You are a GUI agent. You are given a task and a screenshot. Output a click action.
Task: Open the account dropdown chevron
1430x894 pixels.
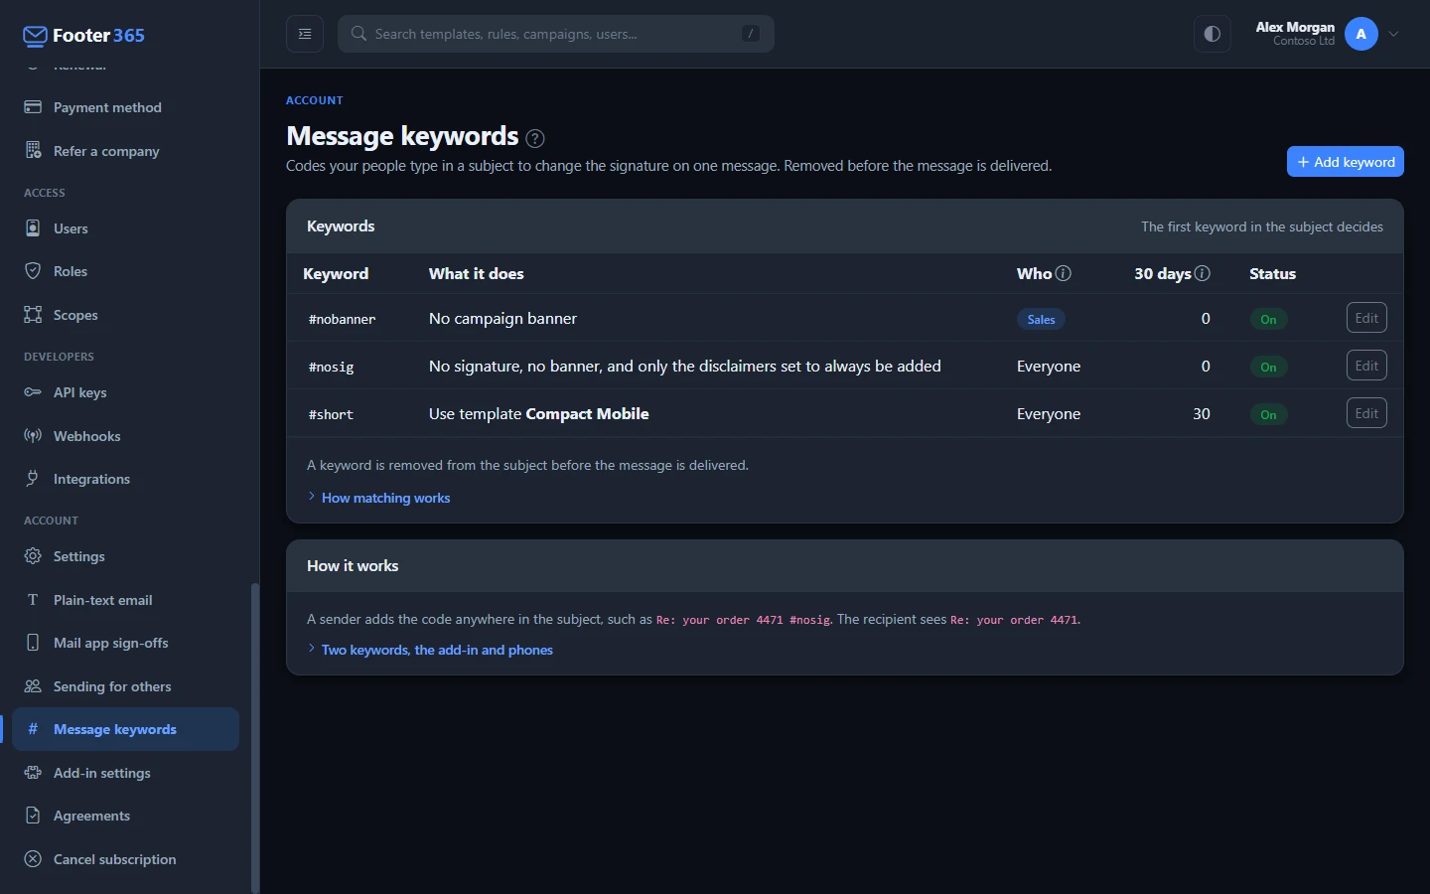click(1393, 34)
